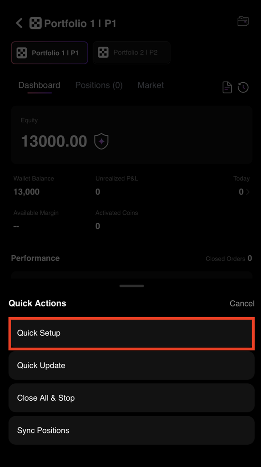The image size is (261, 467).
Task: Choose Quick Update from Quick Actions
Action: click(x=131, y=365)
